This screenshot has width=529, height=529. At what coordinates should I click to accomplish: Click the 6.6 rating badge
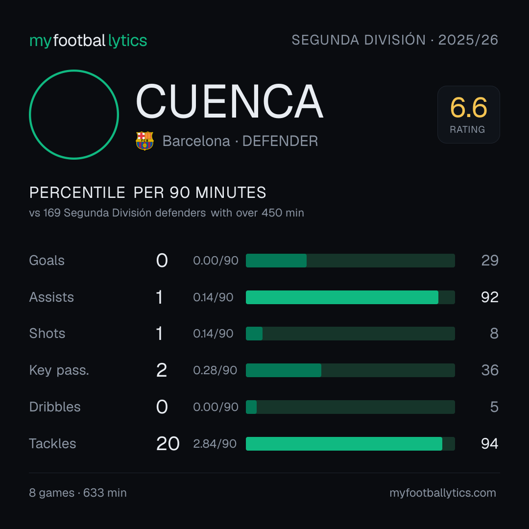click(x=469, y=115)
